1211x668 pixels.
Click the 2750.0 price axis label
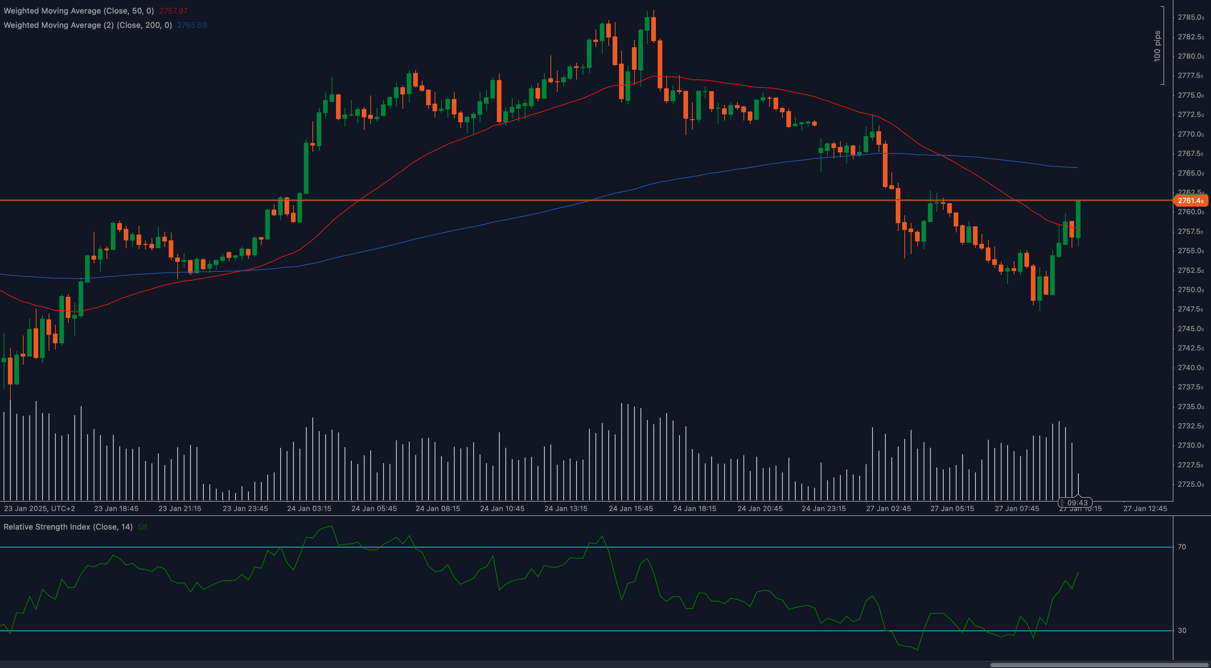1190,290
